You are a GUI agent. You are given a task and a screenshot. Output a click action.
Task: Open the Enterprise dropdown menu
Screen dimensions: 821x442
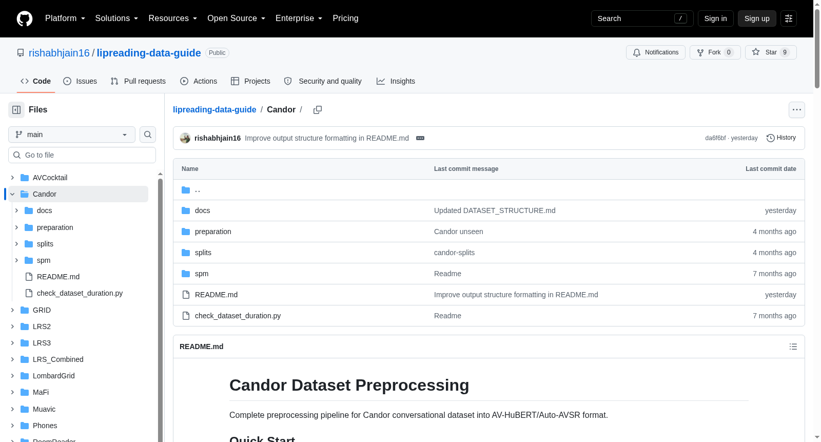[x=299, y=18]
